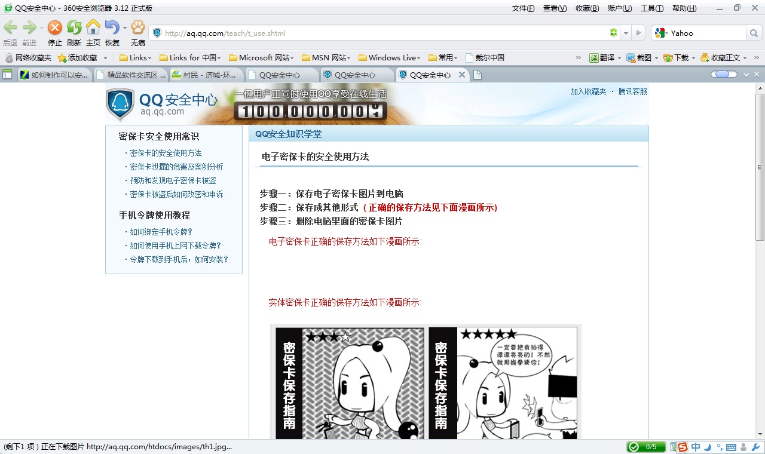Open 密保卡的安全使用方法 link

166,153
